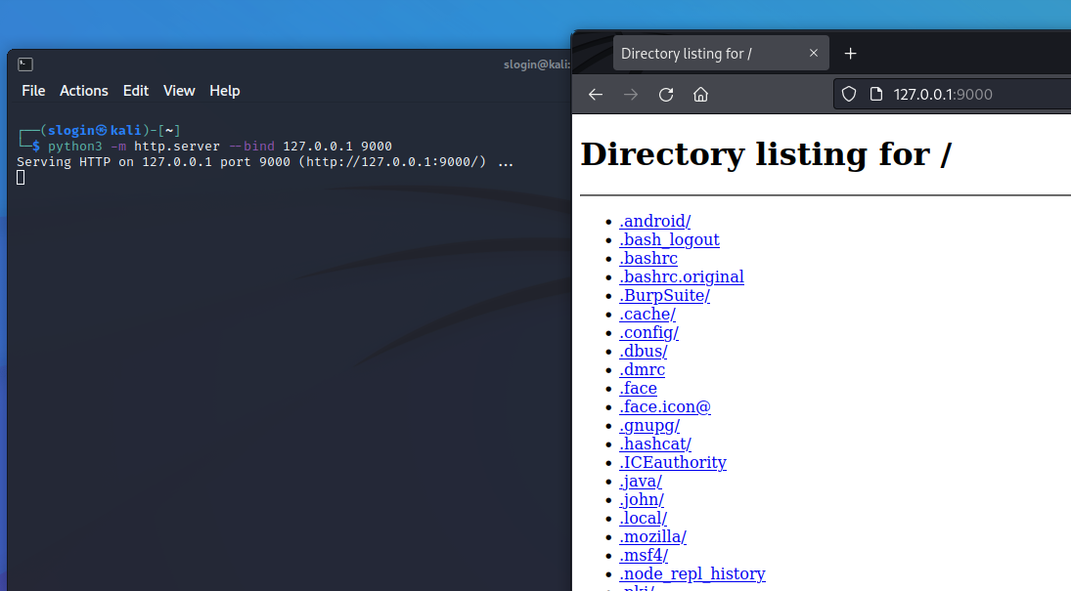1071x591 pixels.
Task: Click the 'Serving HTTP on 127.0.0.1' output line
Action: pyautogui.click(x=264, y=162)
